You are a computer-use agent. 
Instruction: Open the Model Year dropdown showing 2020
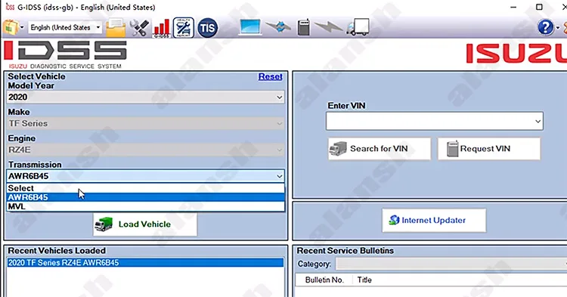click(x=145, y=97)
